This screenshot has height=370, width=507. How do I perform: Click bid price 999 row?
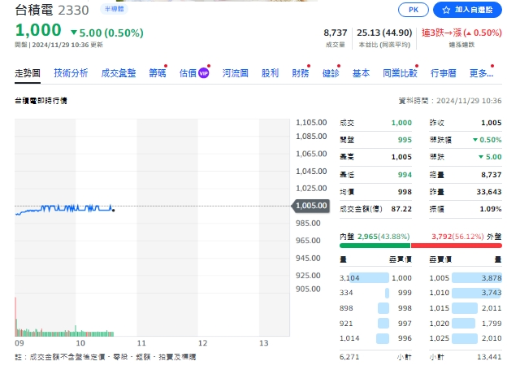coord(375,293)
